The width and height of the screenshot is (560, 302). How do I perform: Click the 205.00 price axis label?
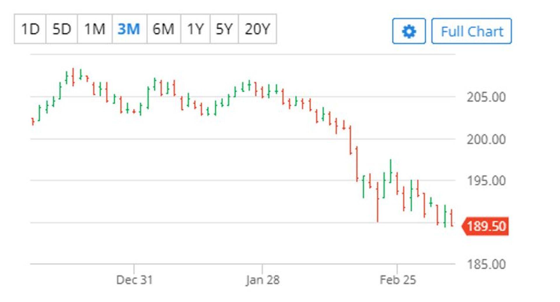coord(486,97)
